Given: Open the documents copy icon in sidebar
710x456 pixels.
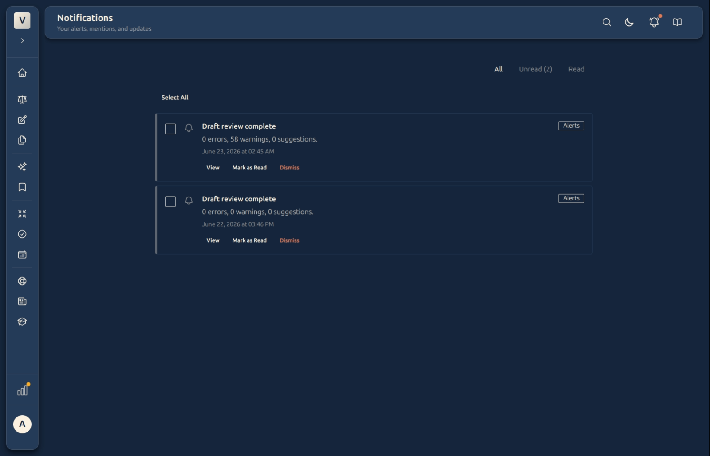Looking at the screenshot, I should 22,140.
